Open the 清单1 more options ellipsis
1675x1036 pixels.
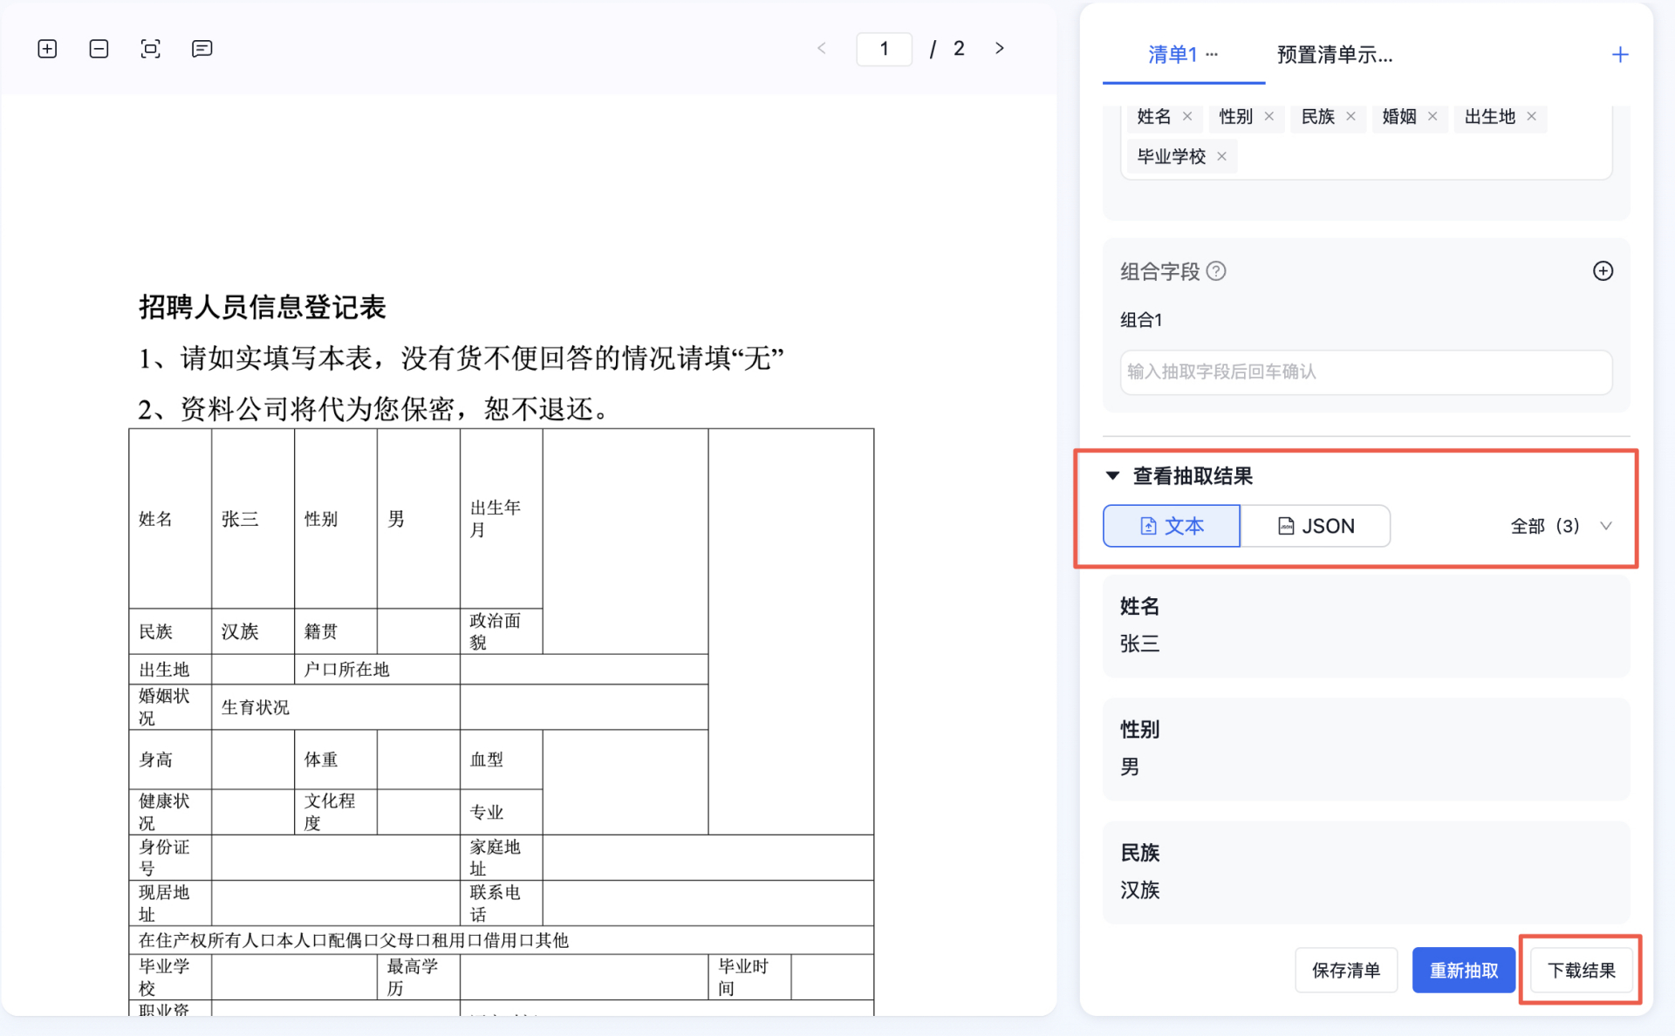tap(1212, 54)
